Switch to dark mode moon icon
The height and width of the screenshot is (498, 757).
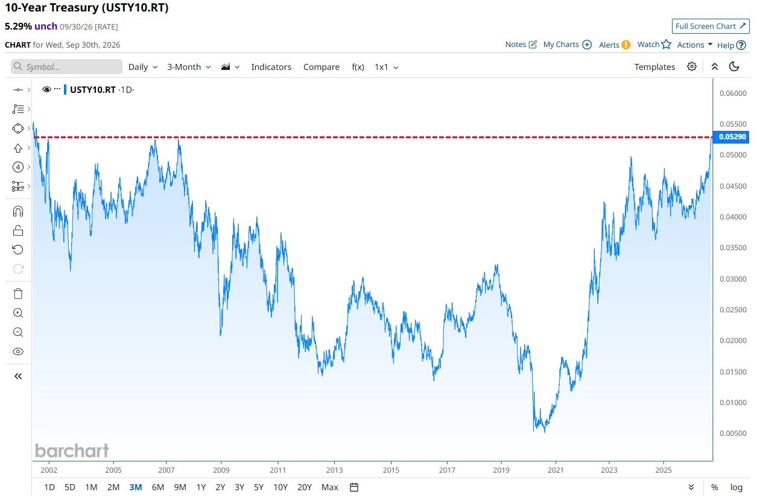pyautogui.click(x=734, y=66)
